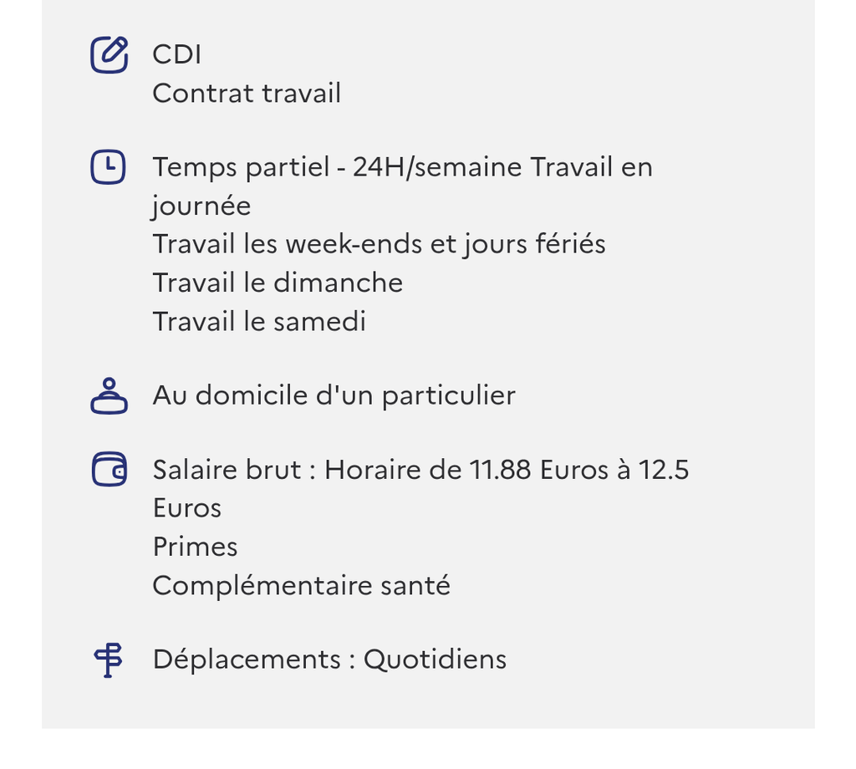Click the 11.88 hourly rate figure
Image resolution: width=856 pixels, height=769 pixels.
[x=500, y=470]
